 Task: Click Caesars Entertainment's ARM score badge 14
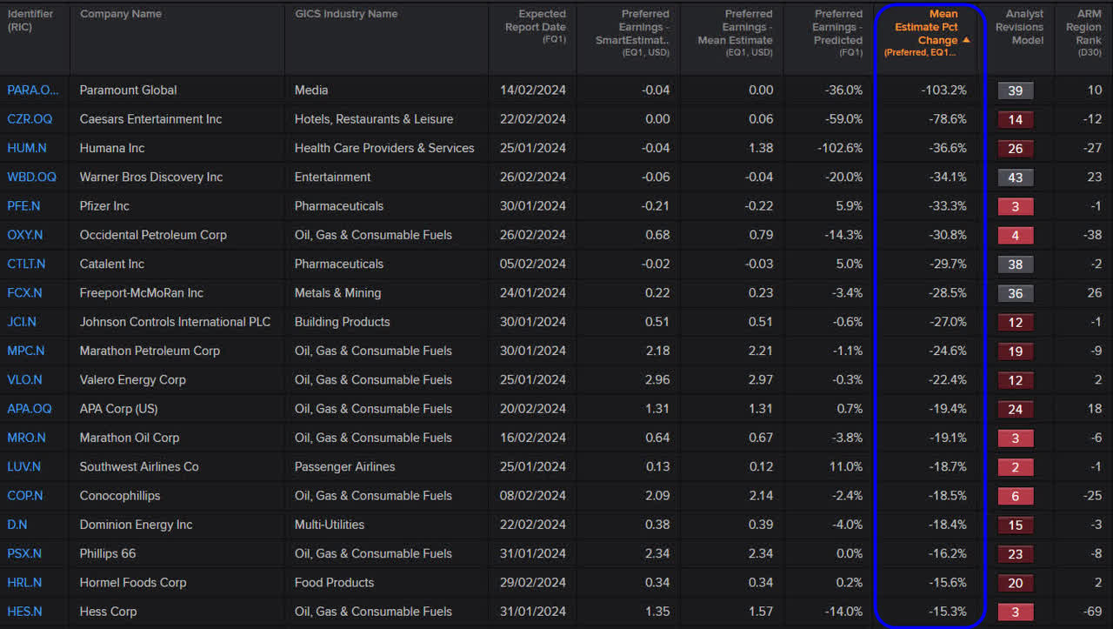(1015, 119)
